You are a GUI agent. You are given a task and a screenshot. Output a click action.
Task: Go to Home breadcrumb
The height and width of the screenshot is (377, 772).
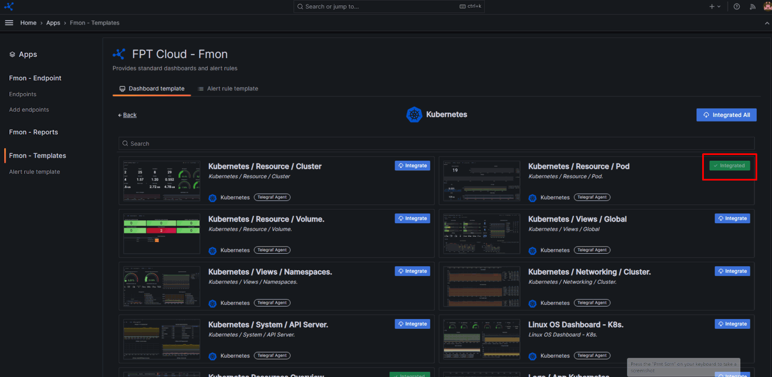click(x=28, y=23)
